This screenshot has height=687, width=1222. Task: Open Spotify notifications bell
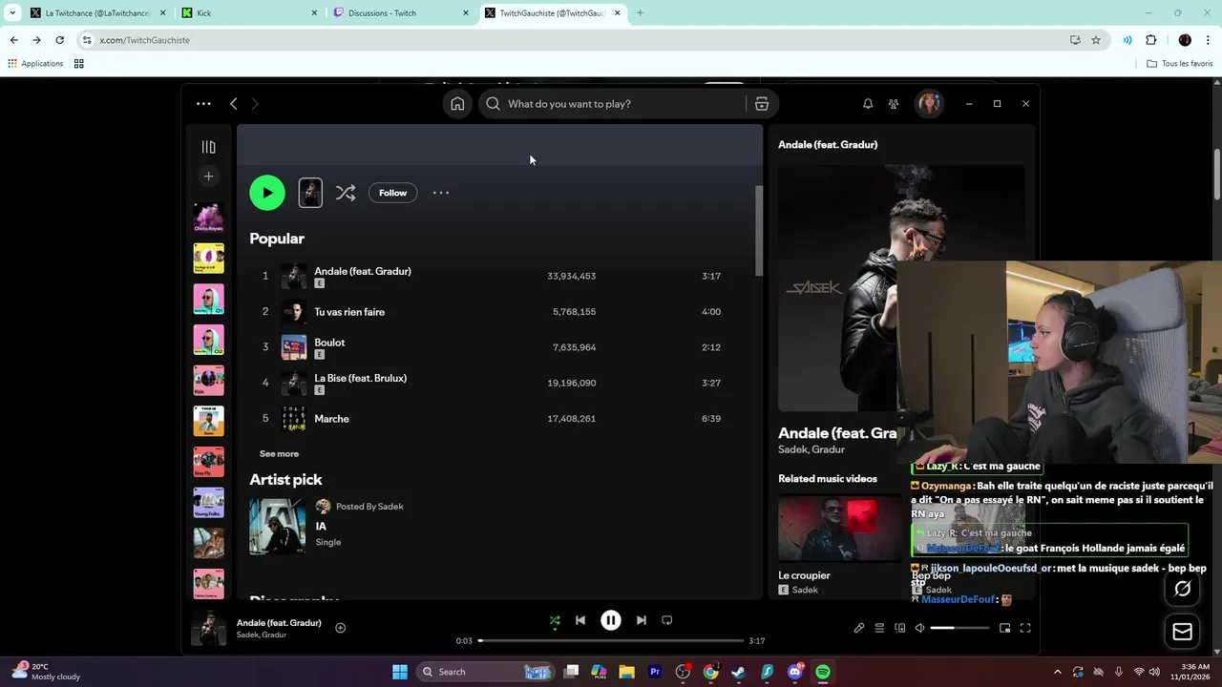(x=868, y=104)
